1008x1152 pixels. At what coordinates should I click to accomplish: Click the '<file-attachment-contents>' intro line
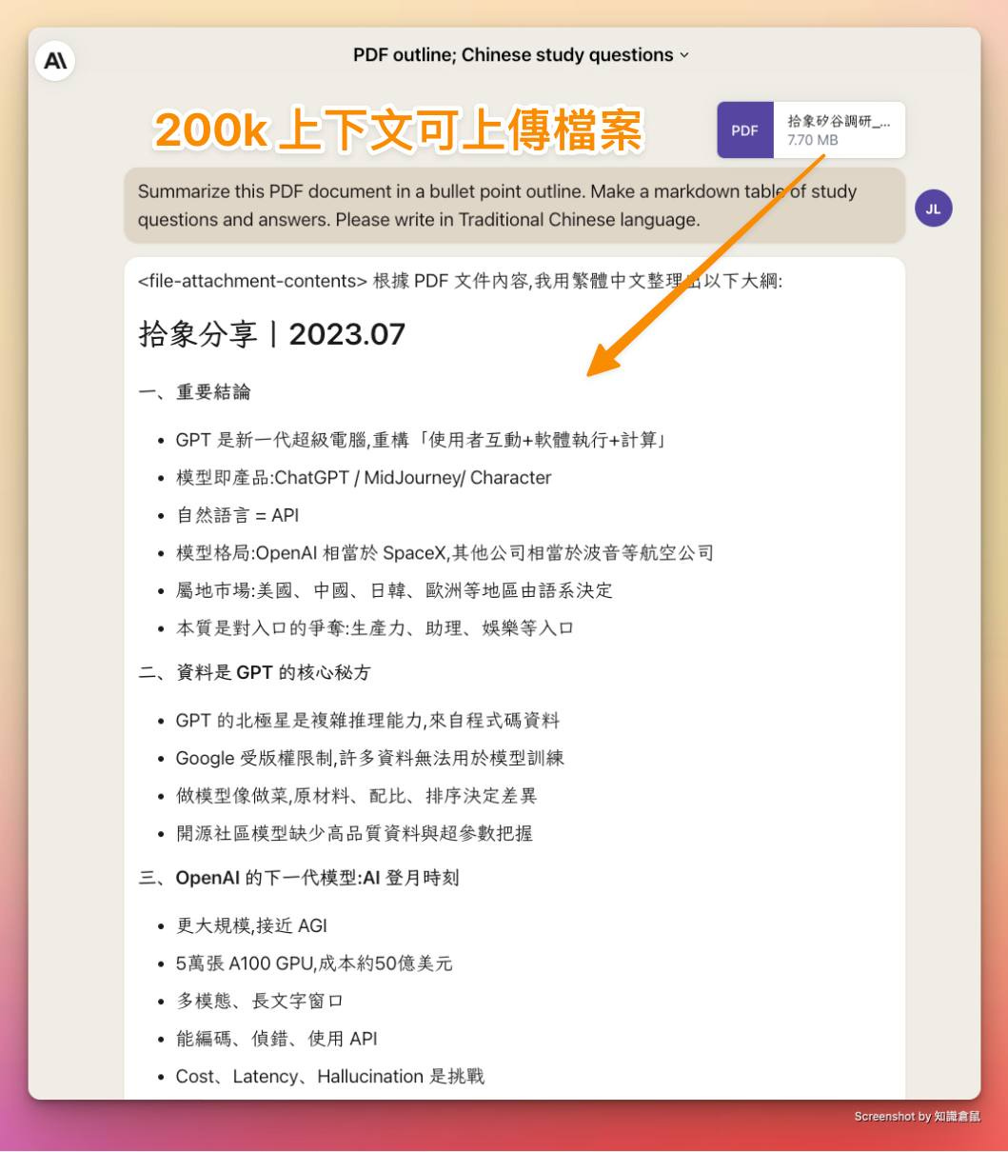(460, 281)
